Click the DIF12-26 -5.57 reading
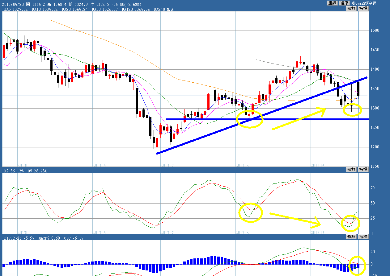 point(19,238)
